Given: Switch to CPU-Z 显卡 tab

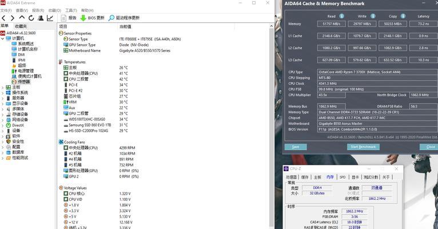Looking at the screenshot, I should [x=355, y=177].
